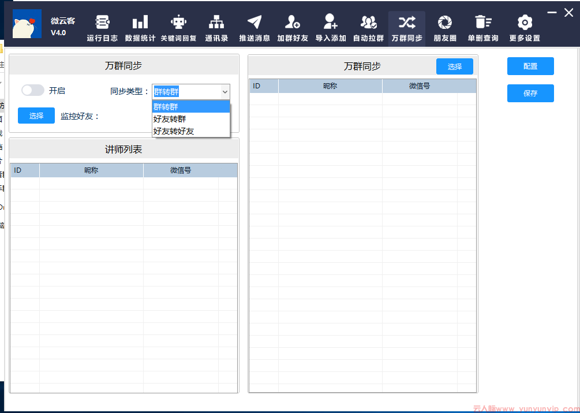This screenshot has width=580, height=413.
Task: Open the 朋友圈 moments shutter icon
Action: click(445, 23)
